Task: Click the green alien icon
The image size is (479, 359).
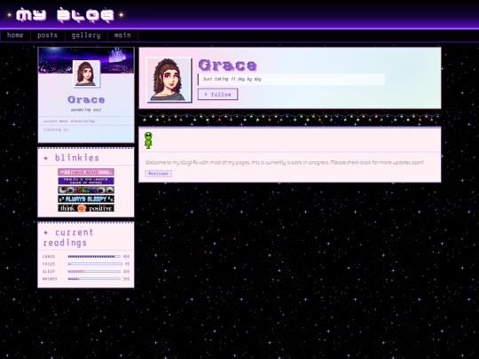Action: pyautogui.click(x=148, y=140)
